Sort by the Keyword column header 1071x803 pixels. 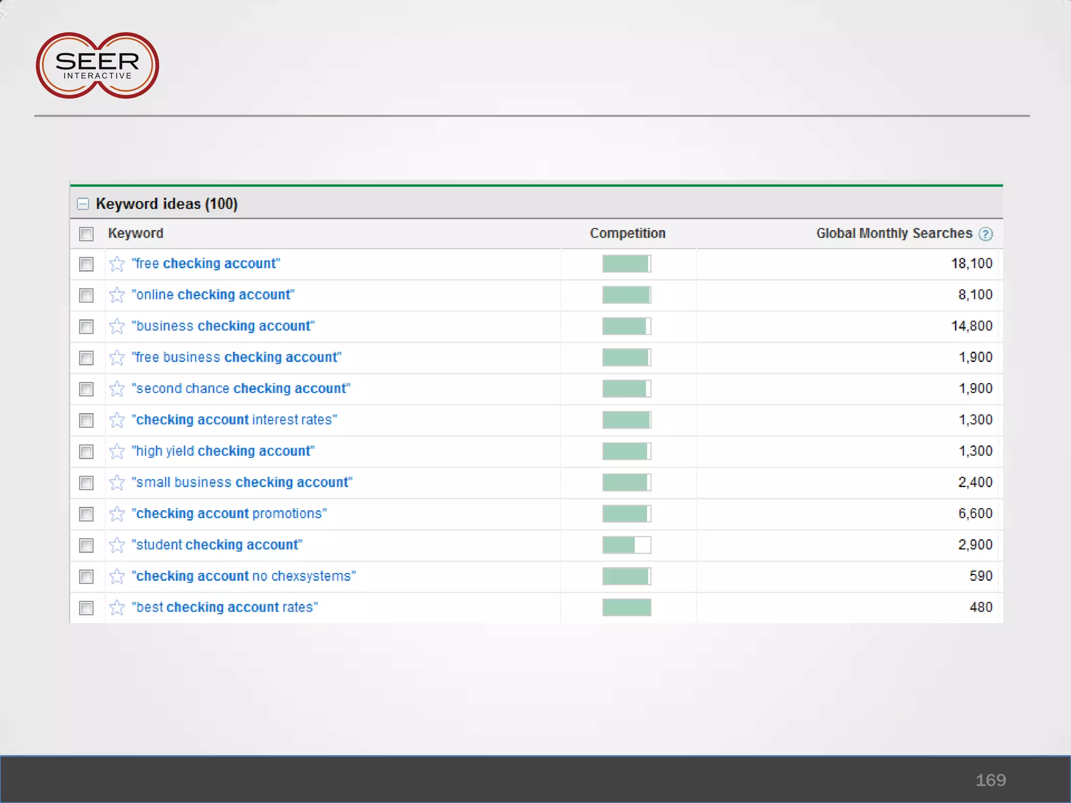(x=135, y=234)
